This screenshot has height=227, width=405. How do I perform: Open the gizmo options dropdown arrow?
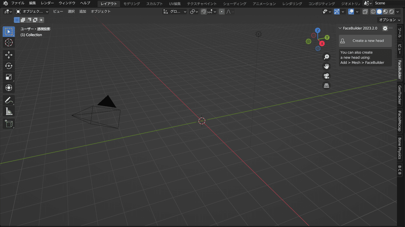click(x=343, y=12)
